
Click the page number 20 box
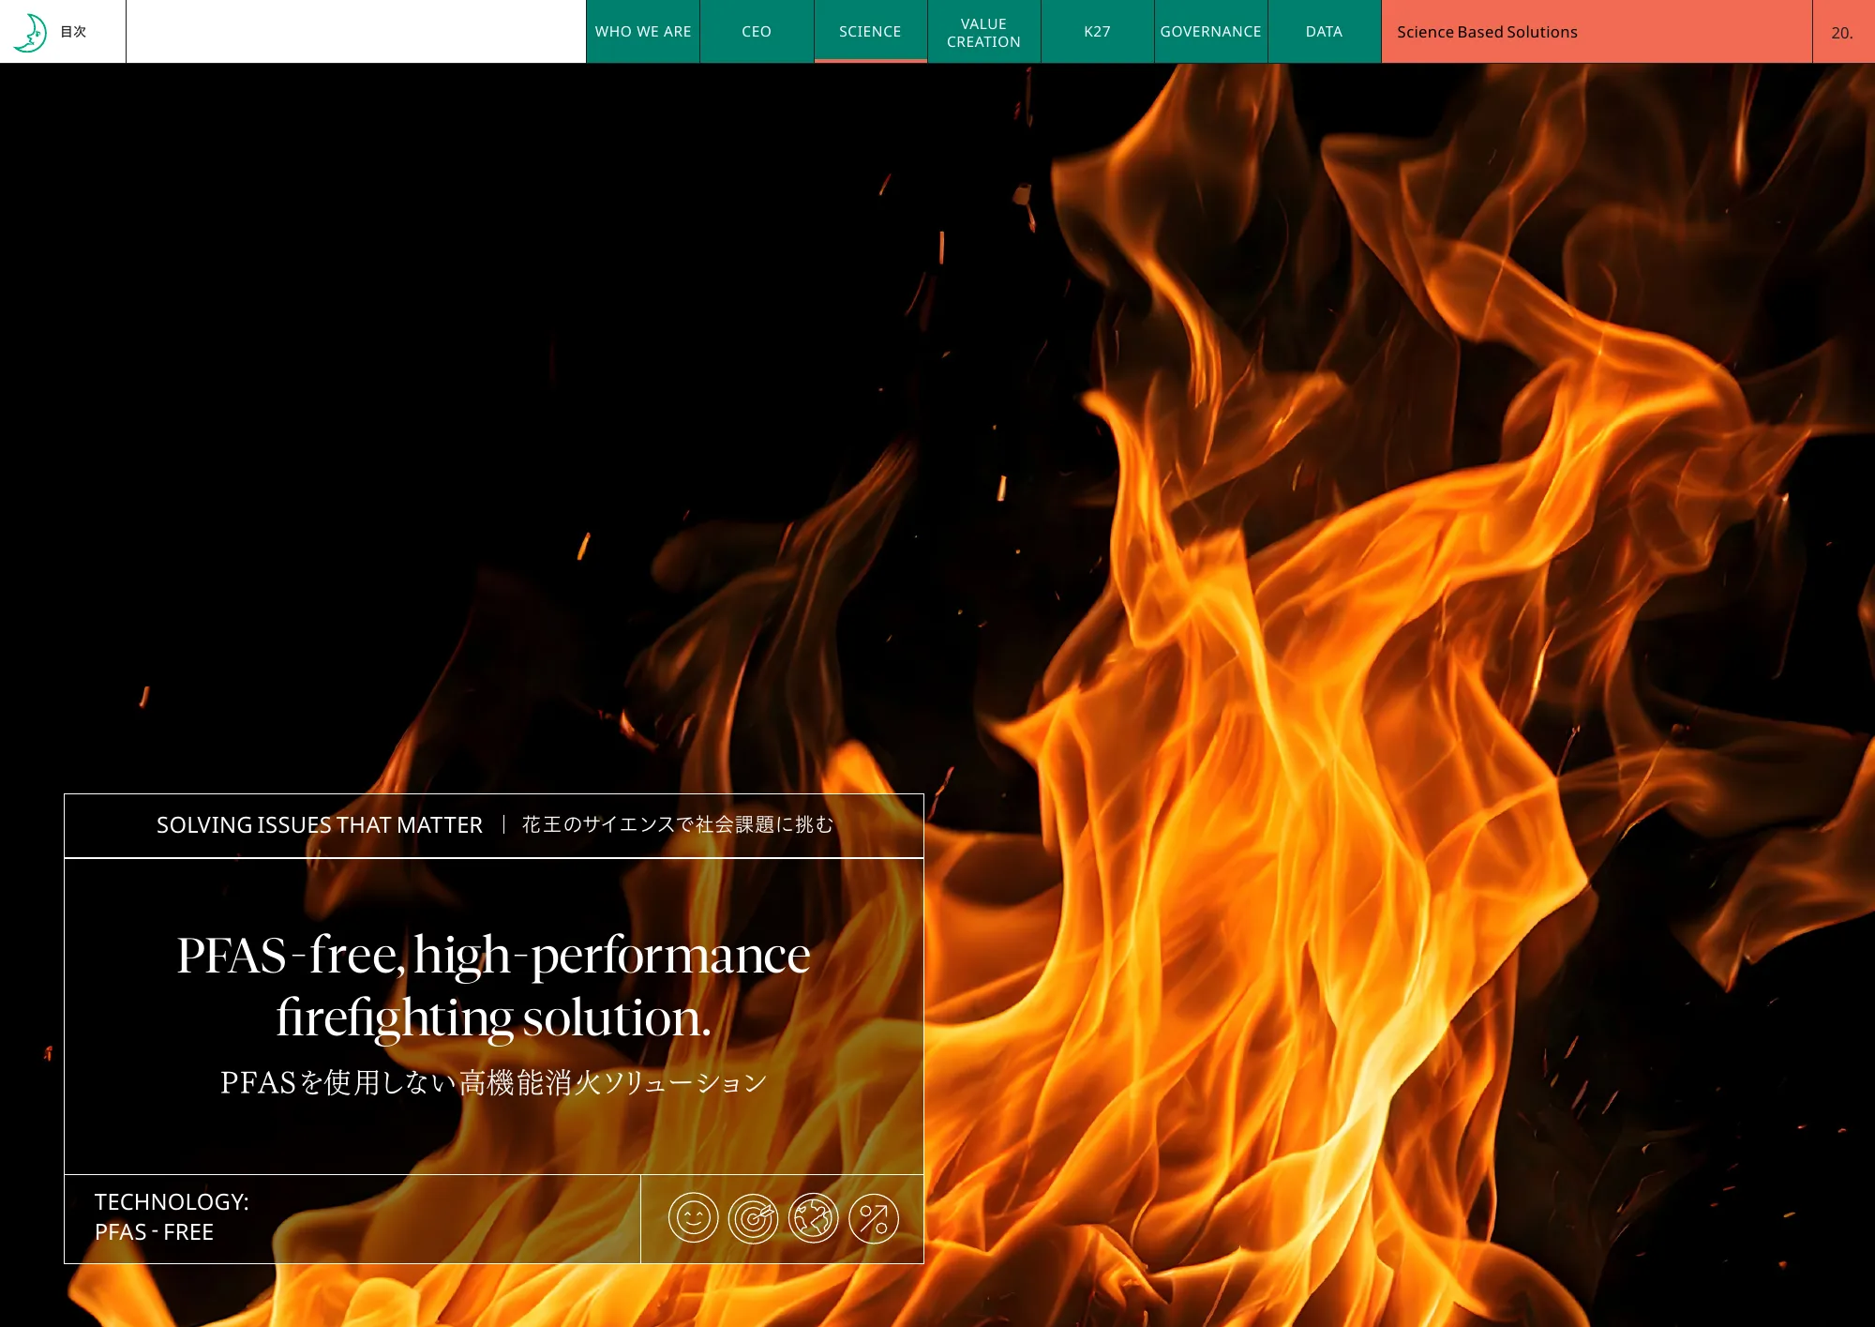pos(1841,33)
